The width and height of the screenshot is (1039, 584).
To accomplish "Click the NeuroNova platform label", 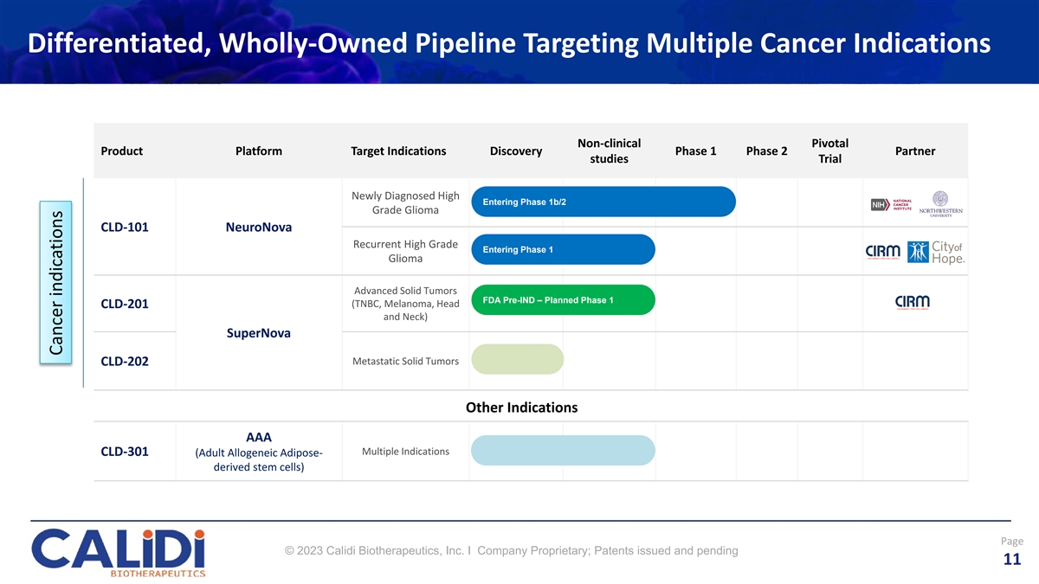I will (x=258, y=228).
